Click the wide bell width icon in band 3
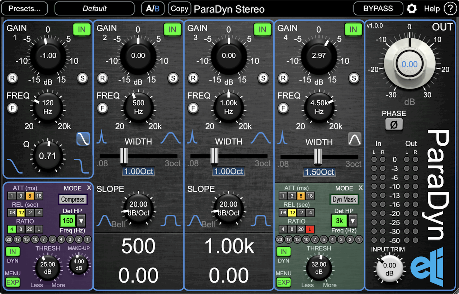The width and height of the screenshot is (459, 294). pyautogui.click(x=261, y=137)
